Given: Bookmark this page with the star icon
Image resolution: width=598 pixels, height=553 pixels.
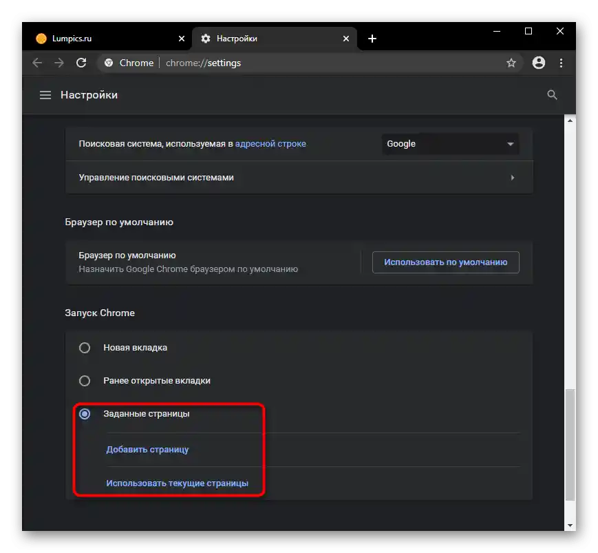Looking at the screenshot, I should pyautogui.click(x=511, y=63).
